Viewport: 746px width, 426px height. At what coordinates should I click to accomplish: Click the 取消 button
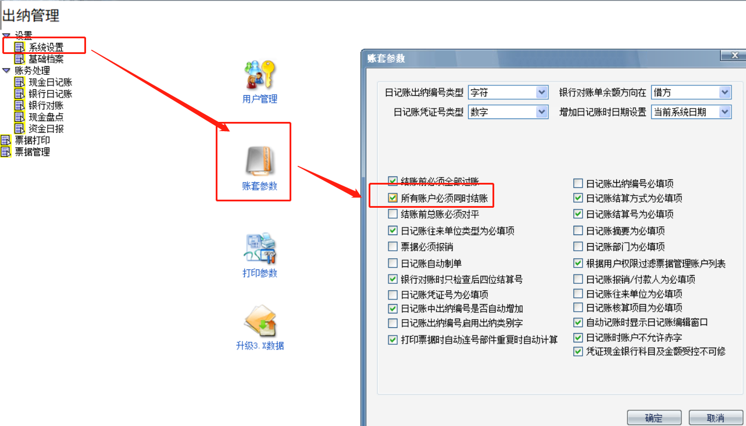pyautogui.click(x=716, y=418)
